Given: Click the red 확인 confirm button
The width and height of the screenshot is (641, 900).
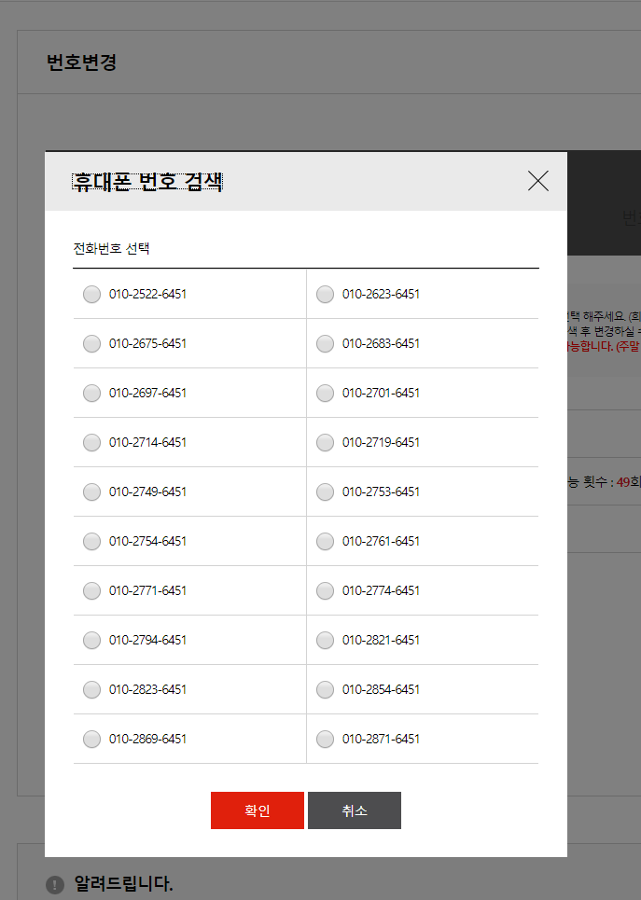Looking at the screenshot, I should (258, 810).
